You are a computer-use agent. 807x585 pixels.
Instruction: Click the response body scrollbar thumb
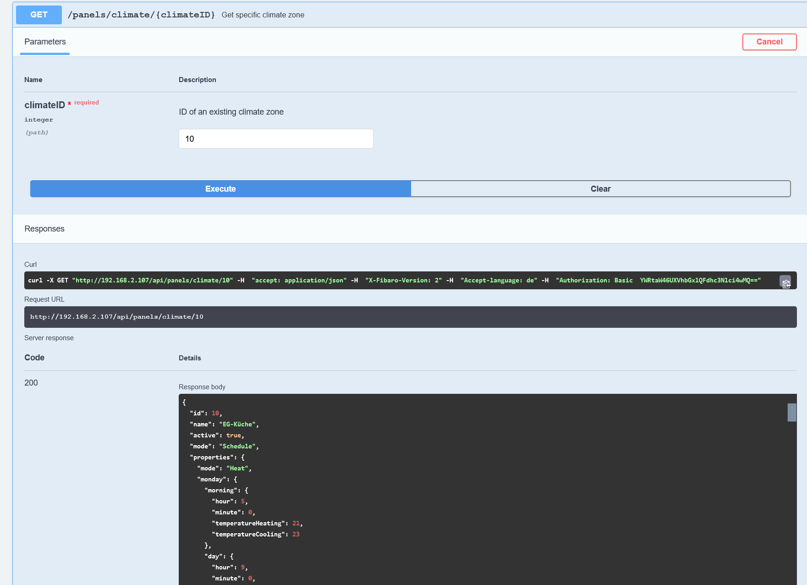click(791, 412)
